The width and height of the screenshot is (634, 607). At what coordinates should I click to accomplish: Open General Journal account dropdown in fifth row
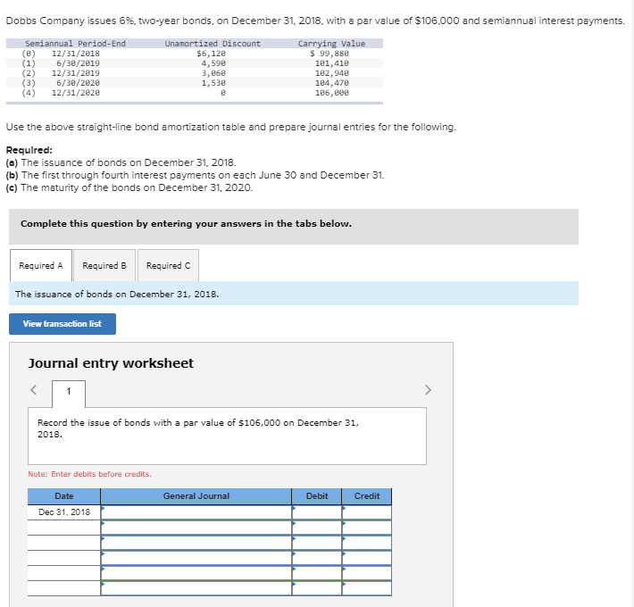196,573
